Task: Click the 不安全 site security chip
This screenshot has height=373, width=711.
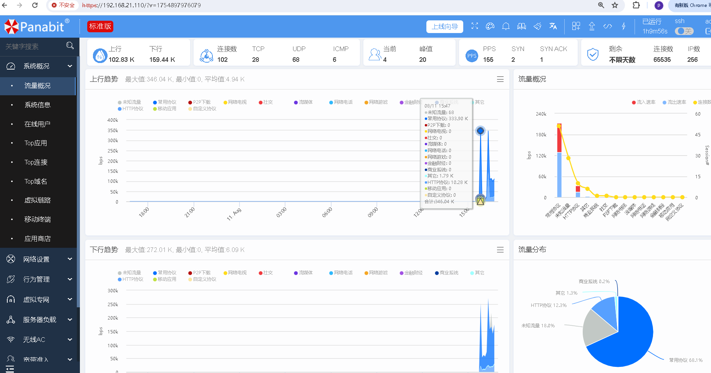Action: (63, 5)
